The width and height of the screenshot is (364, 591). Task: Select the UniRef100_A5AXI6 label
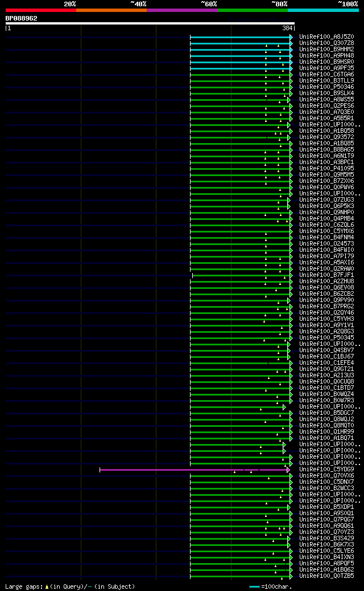point(326,262)
